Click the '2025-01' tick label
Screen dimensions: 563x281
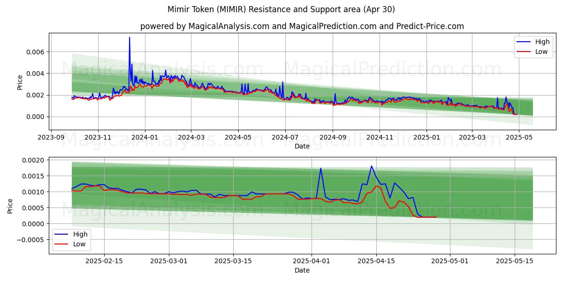(x=426, y=137)
